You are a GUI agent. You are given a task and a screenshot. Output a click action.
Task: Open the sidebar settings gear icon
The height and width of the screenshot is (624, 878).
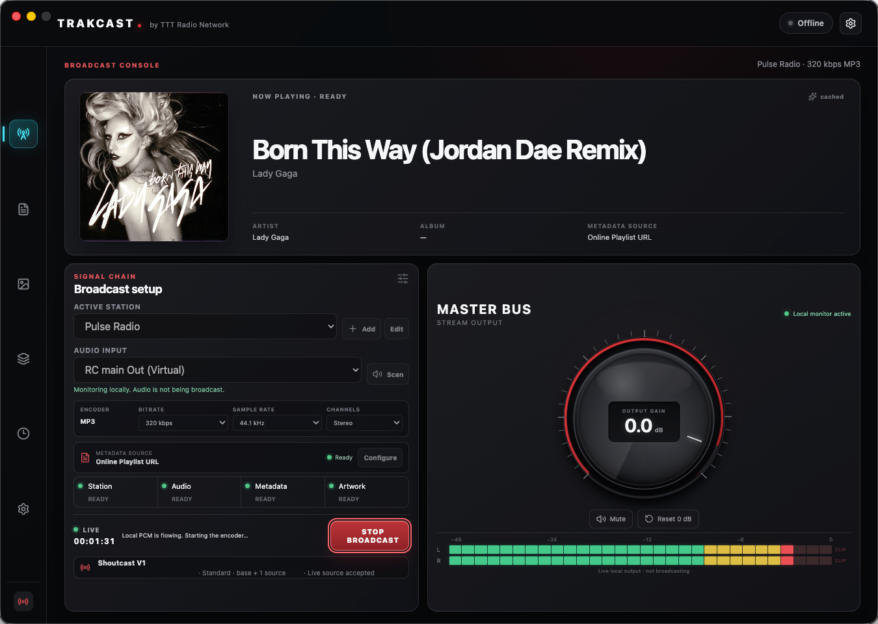[23, 509]
